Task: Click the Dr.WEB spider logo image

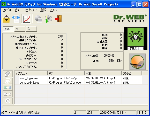Action: coord(136,38)
